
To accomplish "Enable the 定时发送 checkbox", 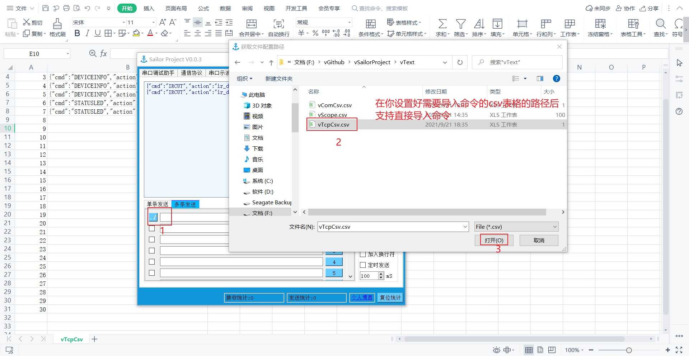I will tap(363, 265).
